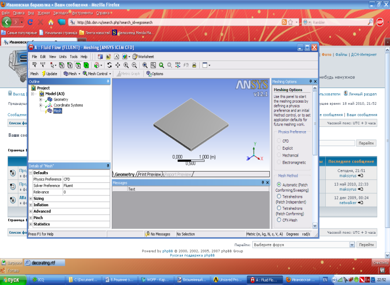The height and width of the screenshot is (285, 390).
Task: Expand the Geometry tree node
Action: coord(40,99)
